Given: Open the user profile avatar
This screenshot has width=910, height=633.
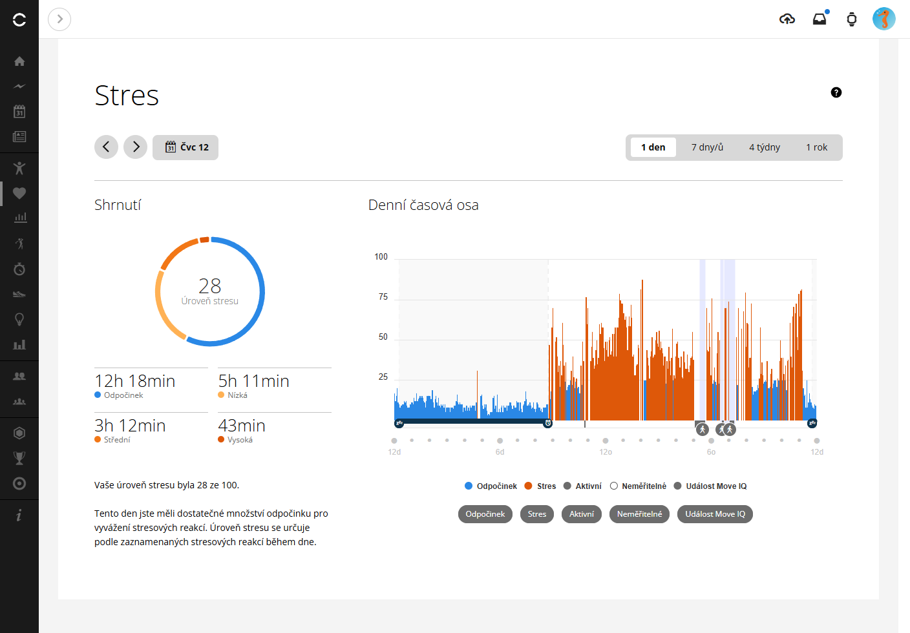Looking at the screenshot, I should (884, 19).
